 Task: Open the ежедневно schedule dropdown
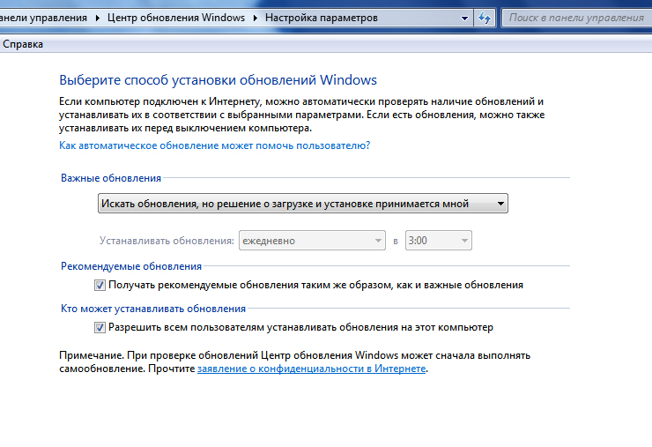click(x=312, y=241)
